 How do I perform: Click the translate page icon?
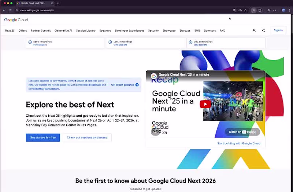pyautogui.click(x=234, y=10)
